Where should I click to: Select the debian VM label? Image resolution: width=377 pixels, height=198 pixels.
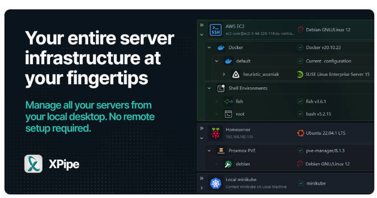tap(242, 164)
